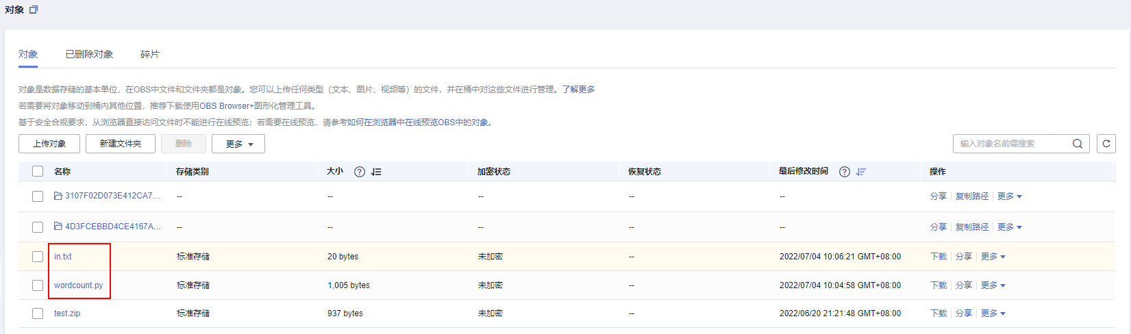1131x334 pixels.
Task: Click the 937 bytes size cell
Action: pos(345,313)
